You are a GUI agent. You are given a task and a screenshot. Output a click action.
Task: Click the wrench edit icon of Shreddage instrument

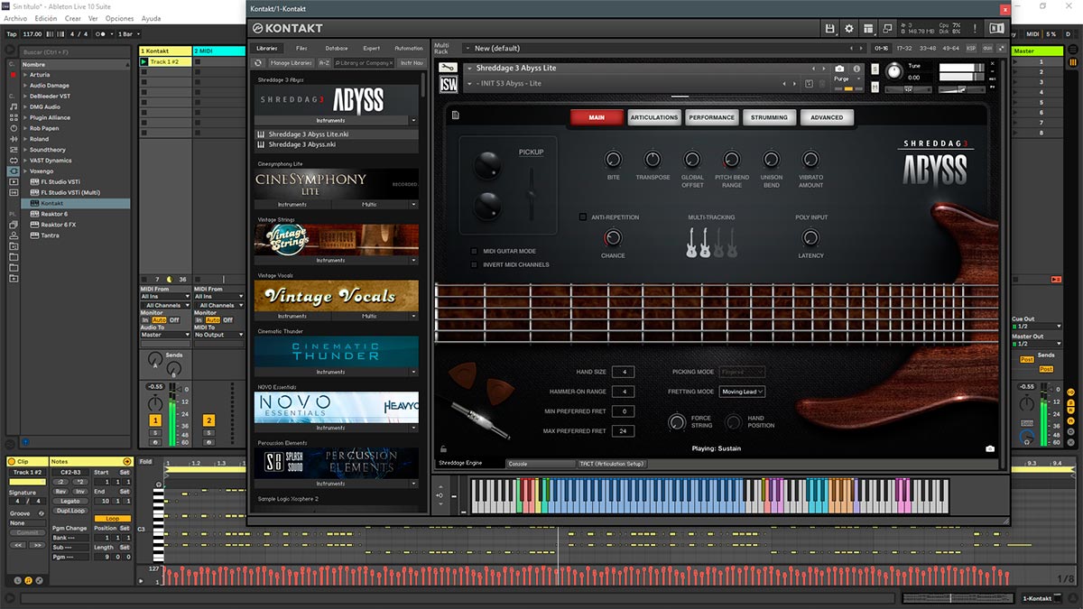click(448, 68)
